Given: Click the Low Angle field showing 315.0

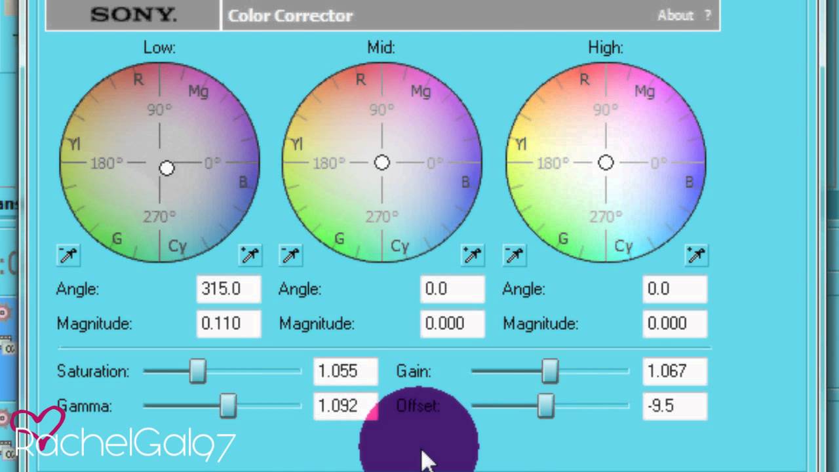Looking at the screenshot, I should 229,289.
